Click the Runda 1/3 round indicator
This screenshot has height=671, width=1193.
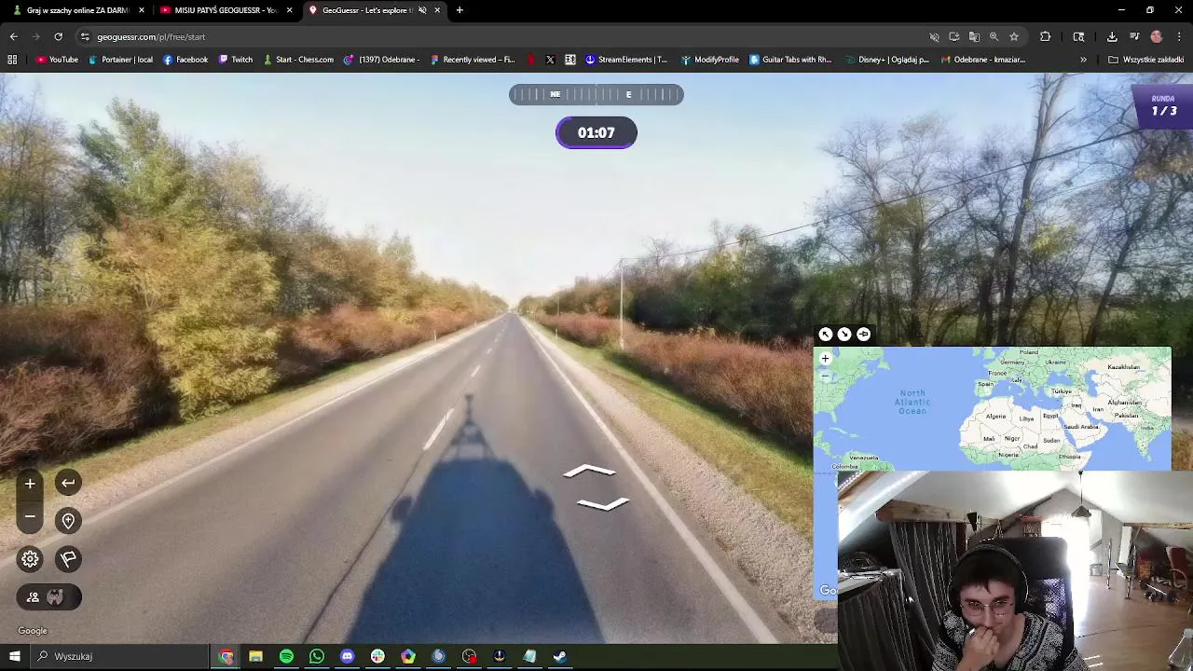pyautogui.click(x=1163, y=105)
